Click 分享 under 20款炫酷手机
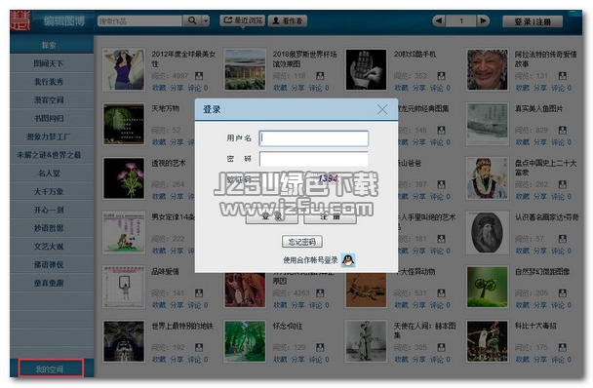This screenshot has width=593, height=388. coord(419,88)
